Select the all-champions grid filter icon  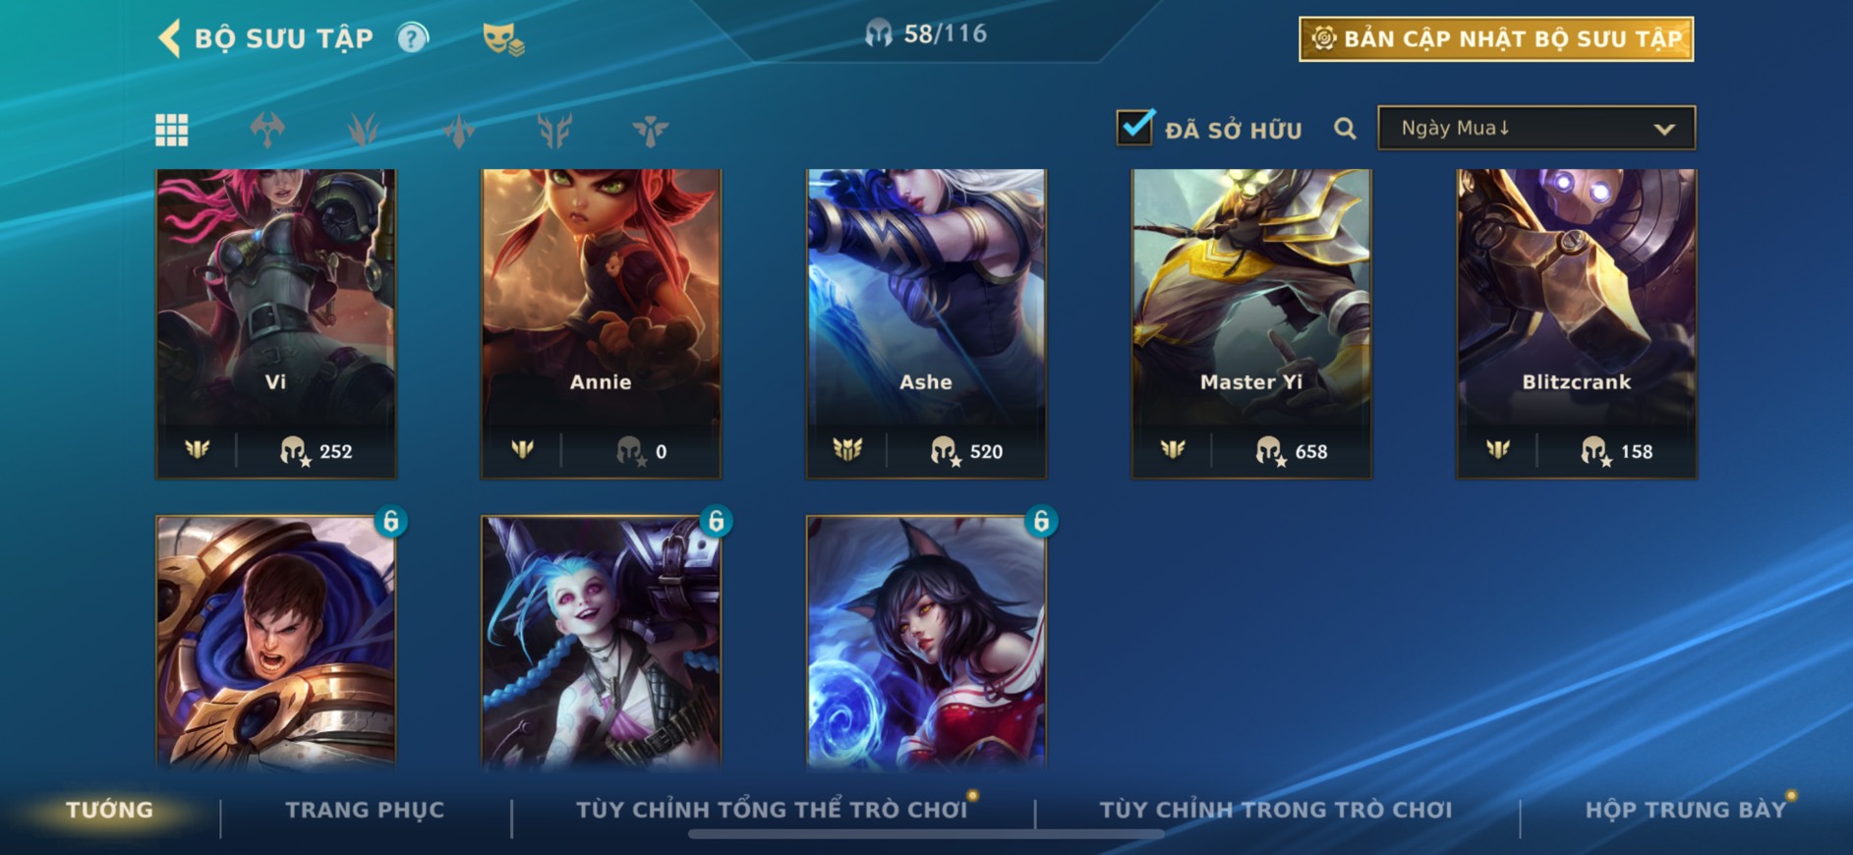pos(172,130)
